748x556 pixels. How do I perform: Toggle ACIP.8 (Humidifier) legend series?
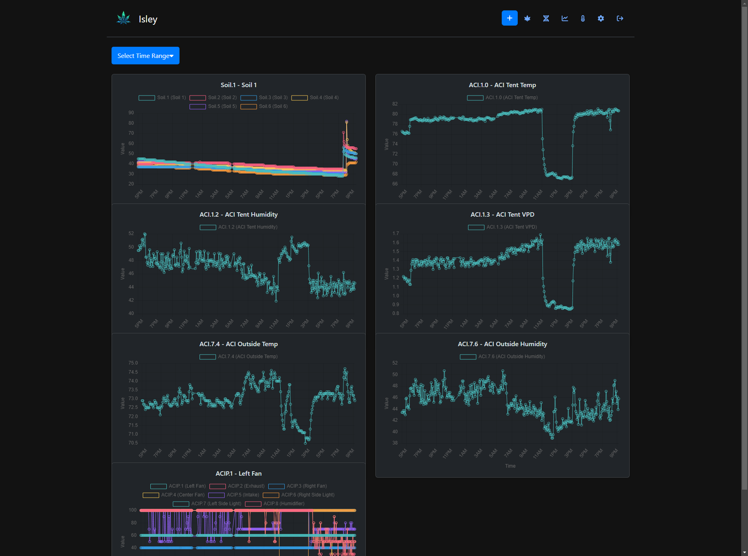coord(275,504)
